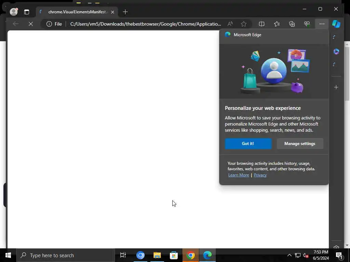Open the Learn More link
Screen dimensions: 350x262
(x=238, y=175)
